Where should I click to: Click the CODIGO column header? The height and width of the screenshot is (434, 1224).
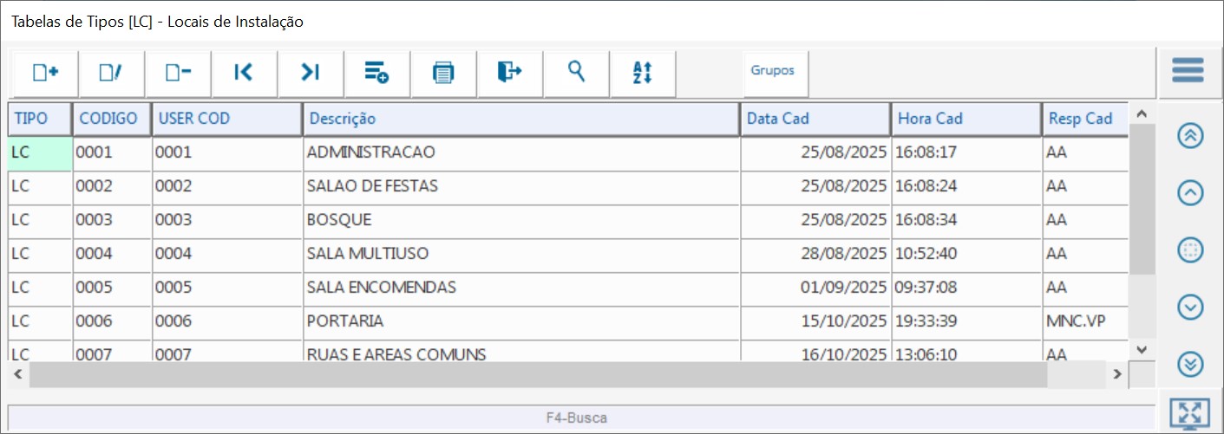coord(112,120)
